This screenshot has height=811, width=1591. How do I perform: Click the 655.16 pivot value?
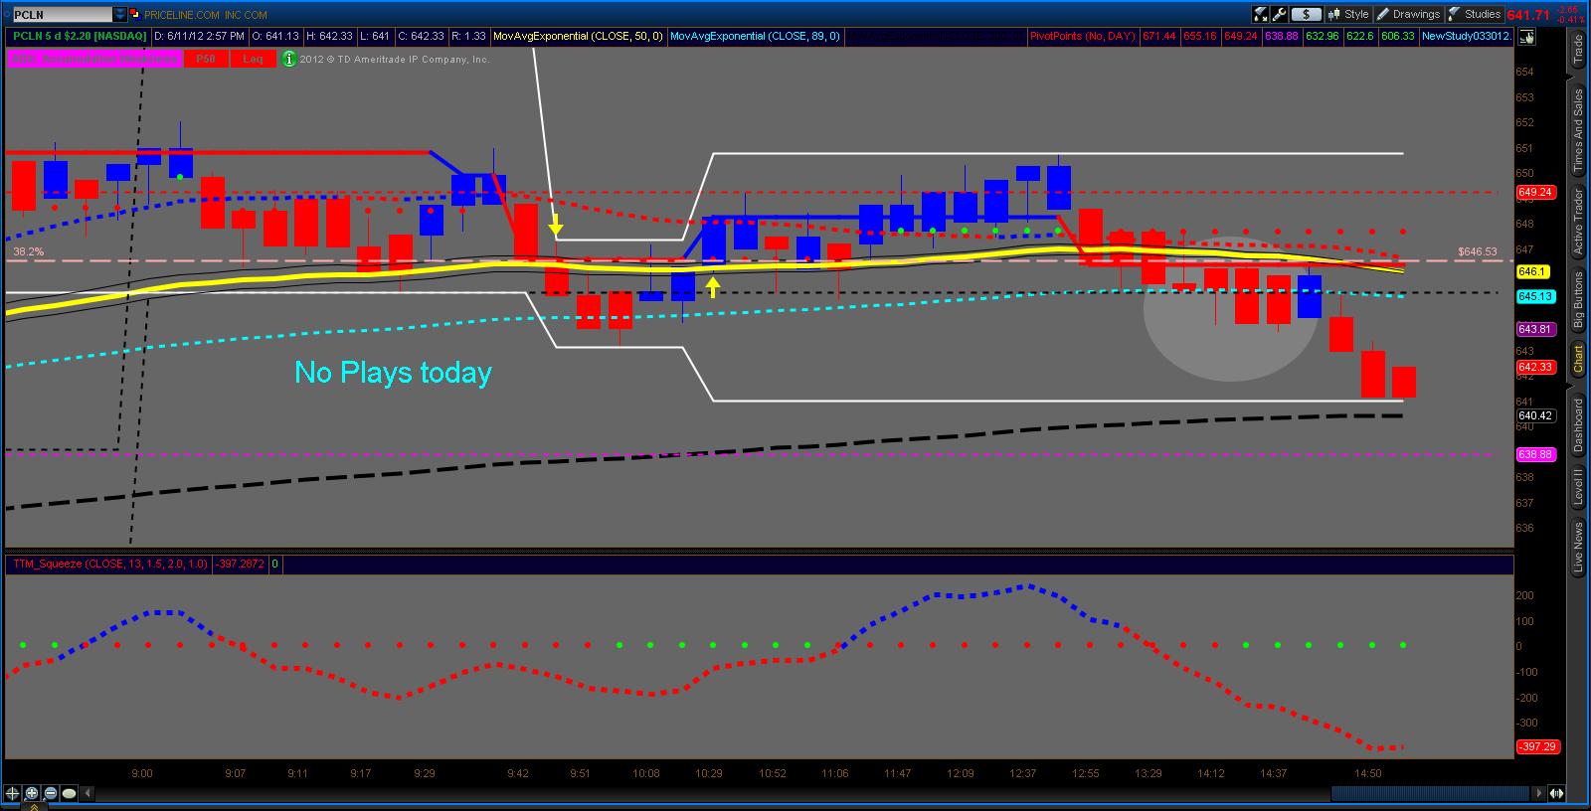(1200, 37)
